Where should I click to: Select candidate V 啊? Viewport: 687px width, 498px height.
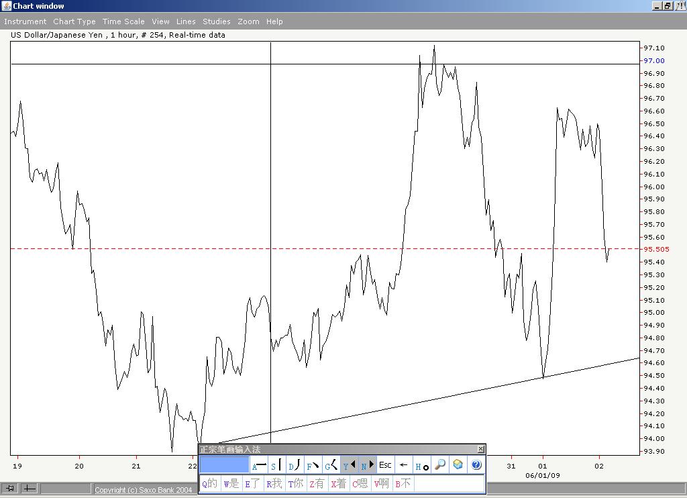[x=382, y=483]
